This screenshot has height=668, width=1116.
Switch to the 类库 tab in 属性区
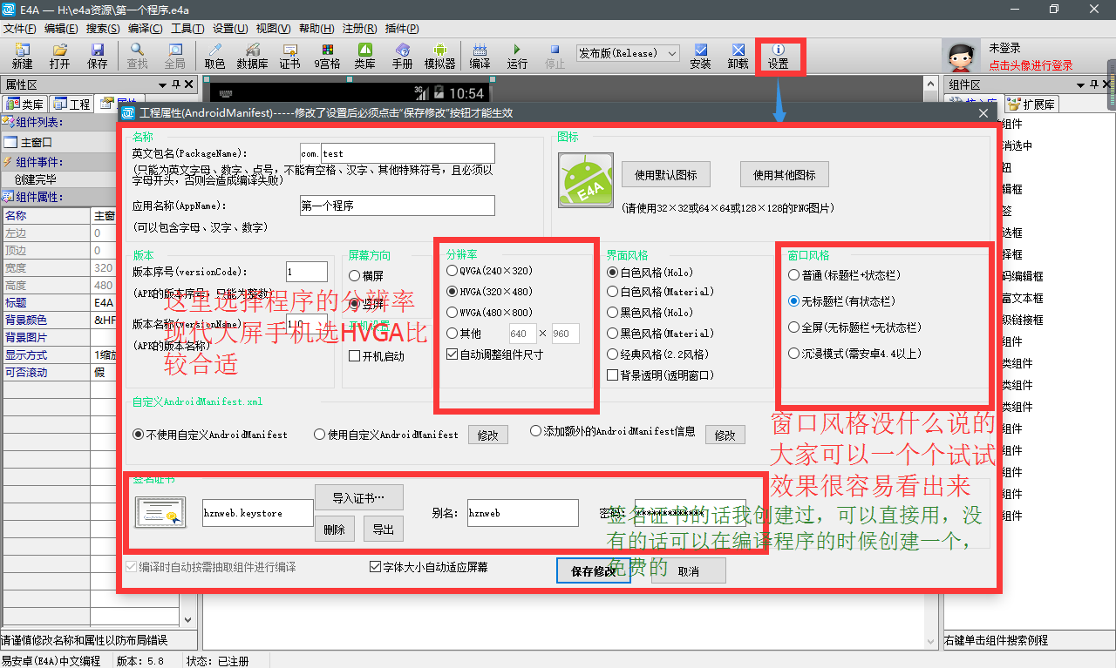[x=24, y=105]
